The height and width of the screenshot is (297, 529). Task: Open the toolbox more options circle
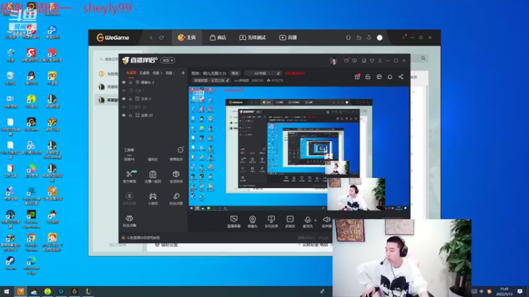tap(181, 150)
